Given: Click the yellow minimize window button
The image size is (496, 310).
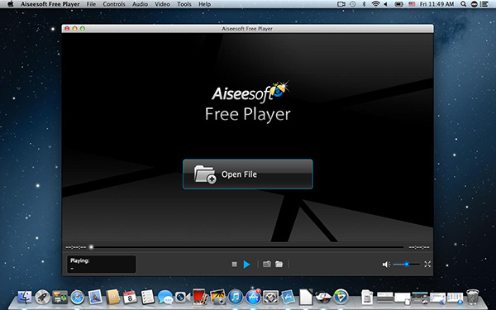Looking at the screenshot, I should coord(75,28).
